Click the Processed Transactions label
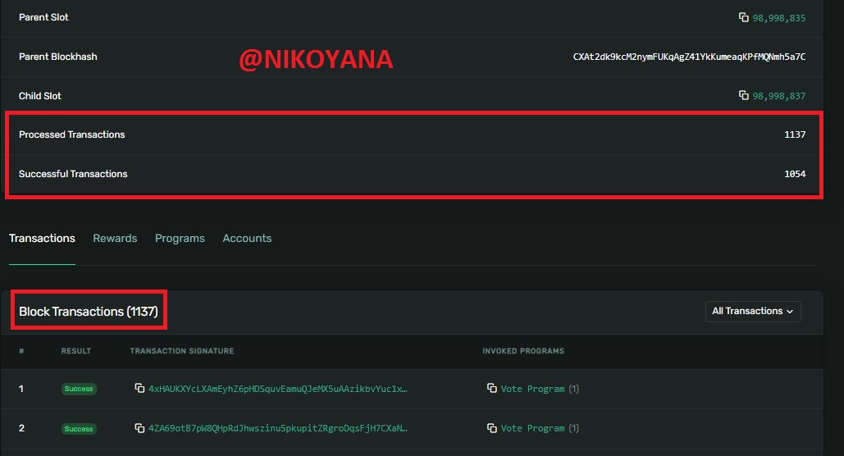This screenshot has width=844, height=456. pos(71,135)
